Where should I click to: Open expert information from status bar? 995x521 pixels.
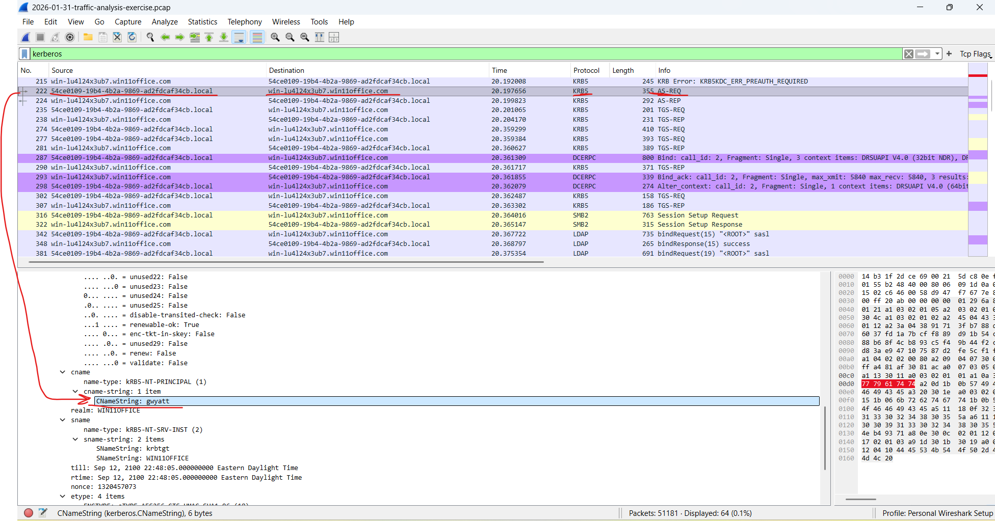point(29,513)
